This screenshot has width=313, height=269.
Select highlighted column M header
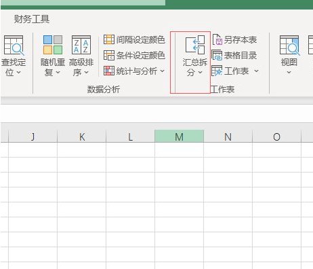pyautogui.click(x=180, y=137)
